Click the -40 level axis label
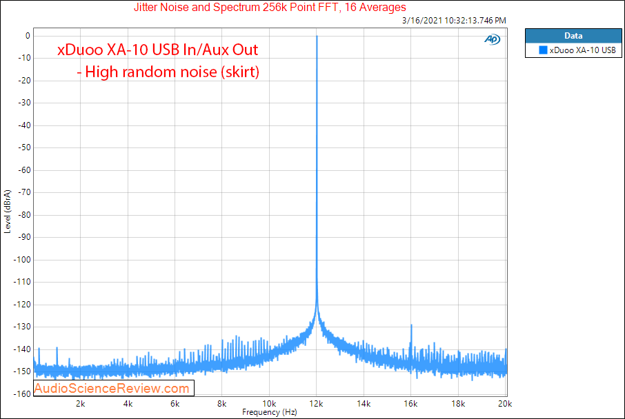This screenshot has width=625, height=419. [24, 125]
